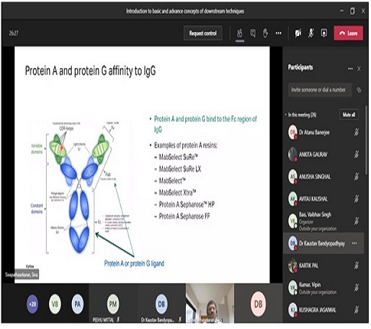This screenshot has width=371, height=329.
Task: Close the Participants panel
Action: pyautogui.click(x=359, y=69)
